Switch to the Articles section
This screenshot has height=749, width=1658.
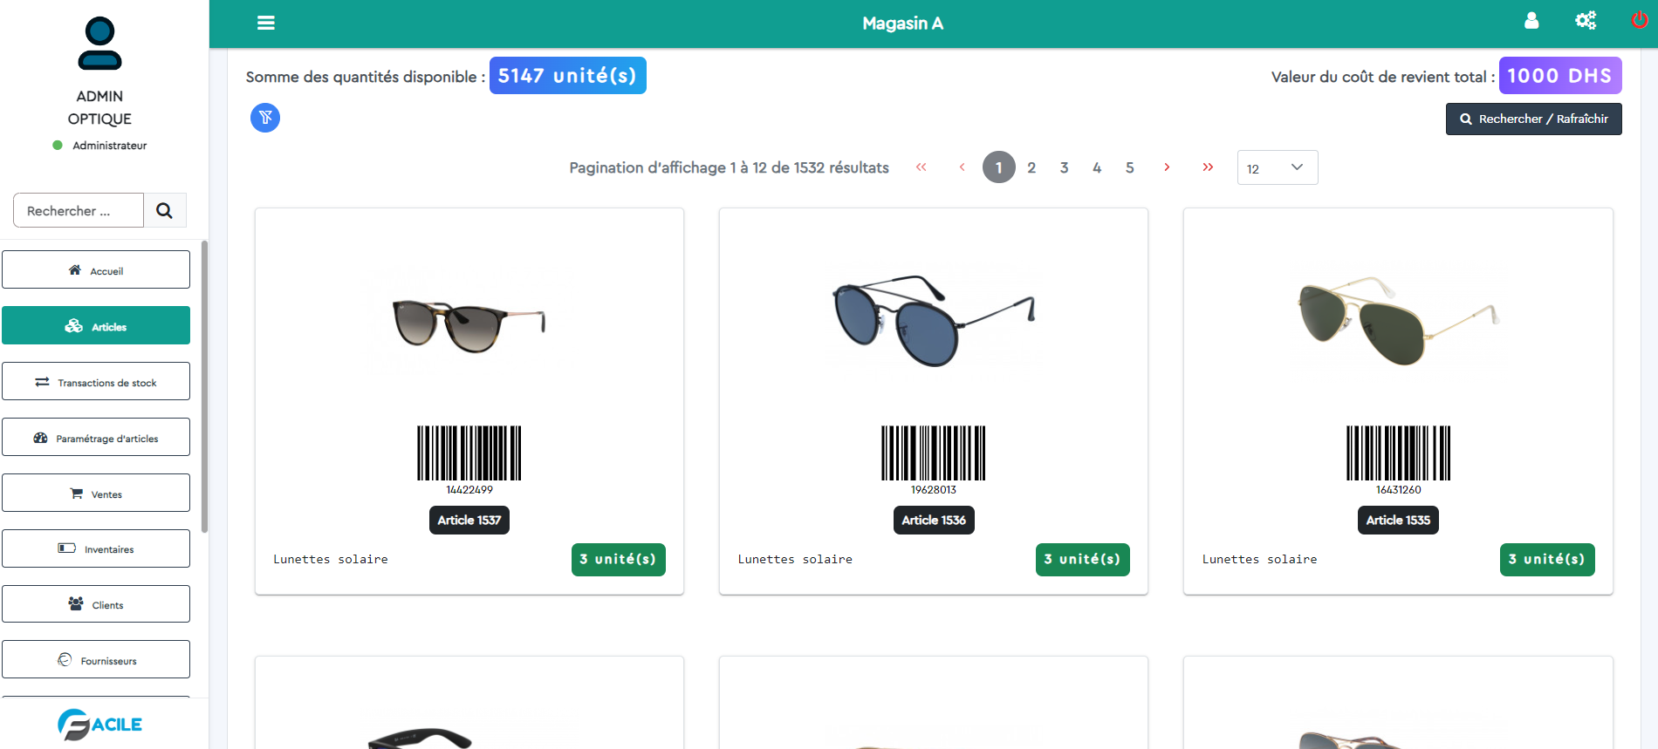pyautogui.click(x=96, y=325)
